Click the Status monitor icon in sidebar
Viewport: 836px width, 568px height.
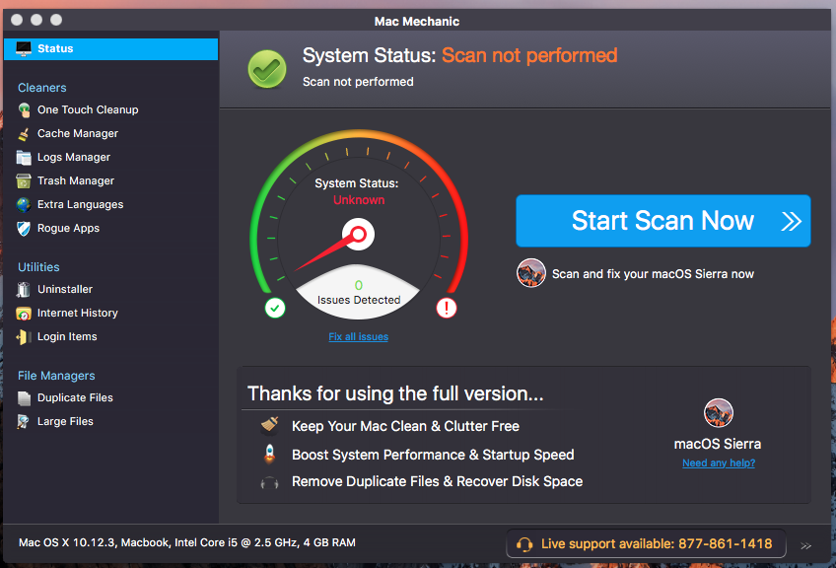click(24, 48)
